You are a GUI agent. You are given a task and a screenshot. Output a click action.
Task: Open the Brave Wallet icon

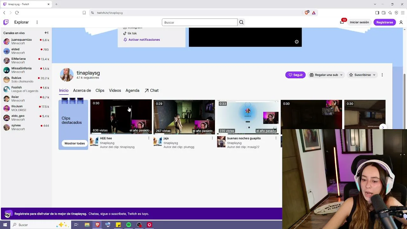tap(383, 13)
